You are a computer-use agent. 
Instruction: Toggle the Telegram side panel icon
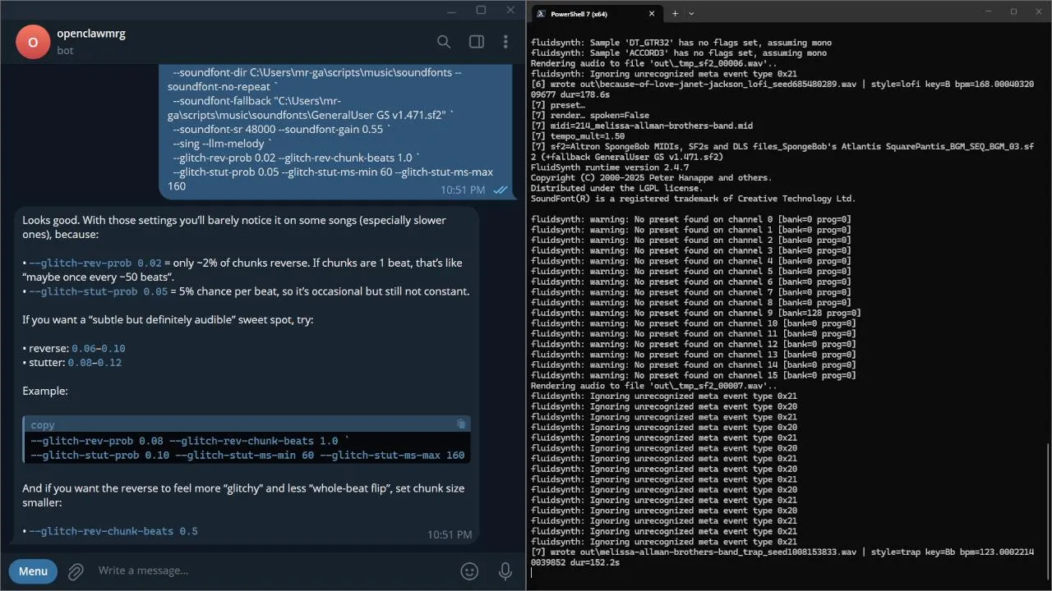pyautogui.click(x=477, y=42)
